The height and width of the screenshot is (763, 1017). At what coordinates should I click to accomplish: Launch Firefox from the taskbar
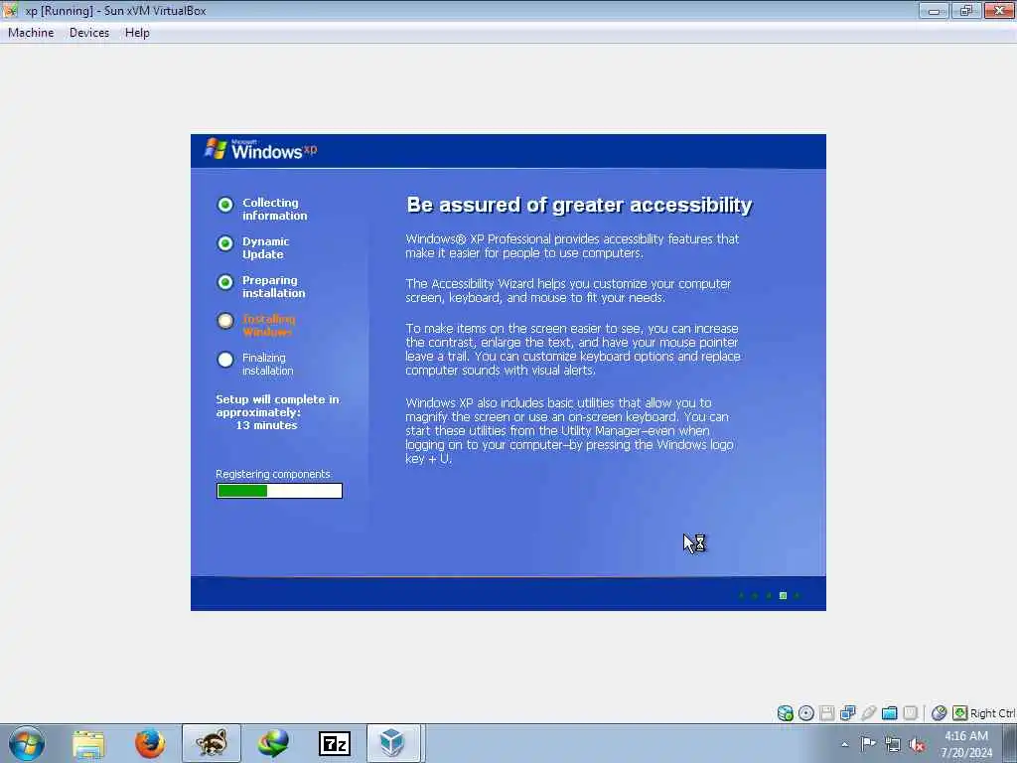150,743
